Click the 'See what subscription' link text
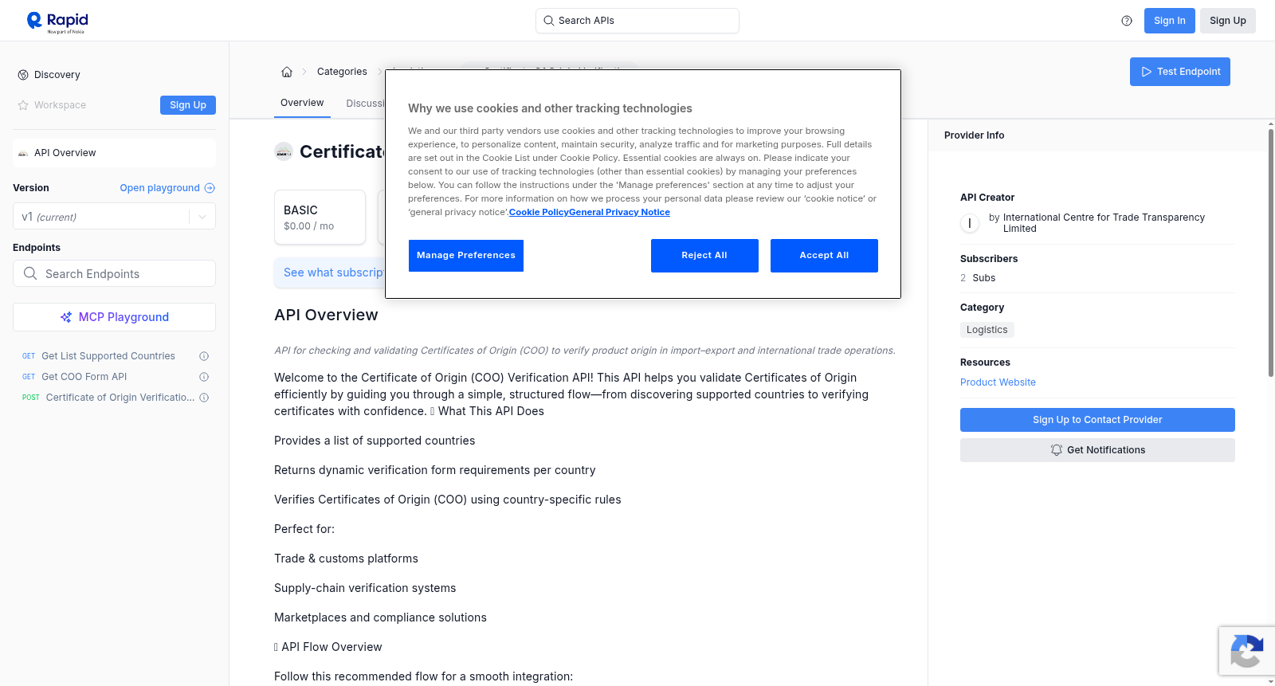1275x686 pixels. pyautogui.click(x=334, y=272)
